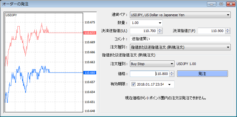Click the 決済指値(T/P) field with 110.900
This screenshot has height=117, width=237.
pos(211,31)
